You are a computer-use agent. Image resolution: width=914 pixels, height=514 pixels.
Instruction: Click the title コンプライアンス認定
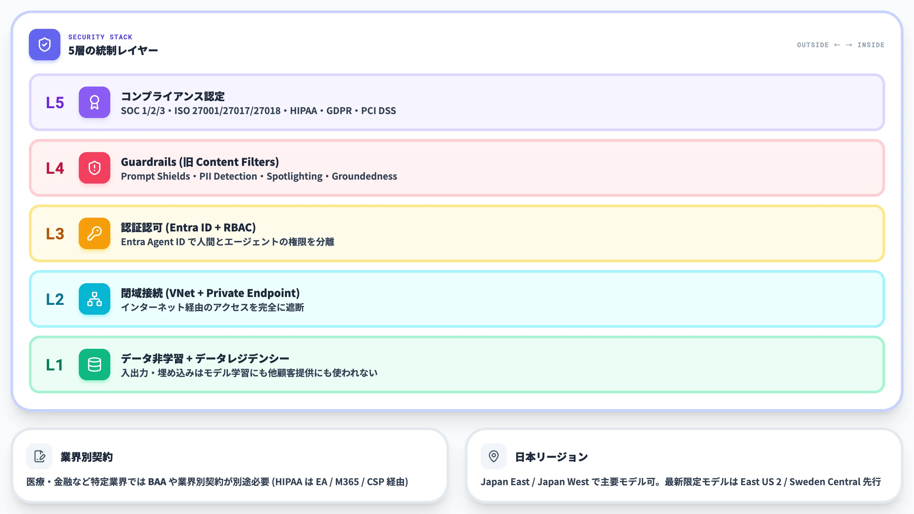click(173, 96)
